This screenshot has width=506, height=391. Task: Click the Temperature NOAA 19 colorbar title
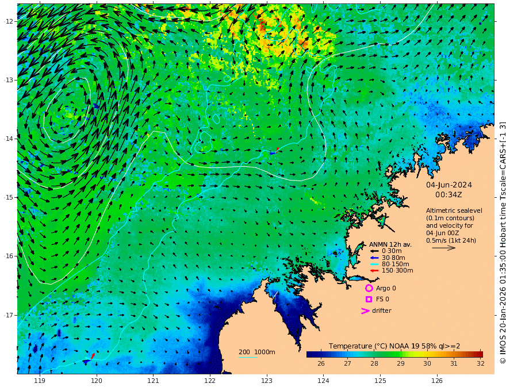[x=394, y=346]
